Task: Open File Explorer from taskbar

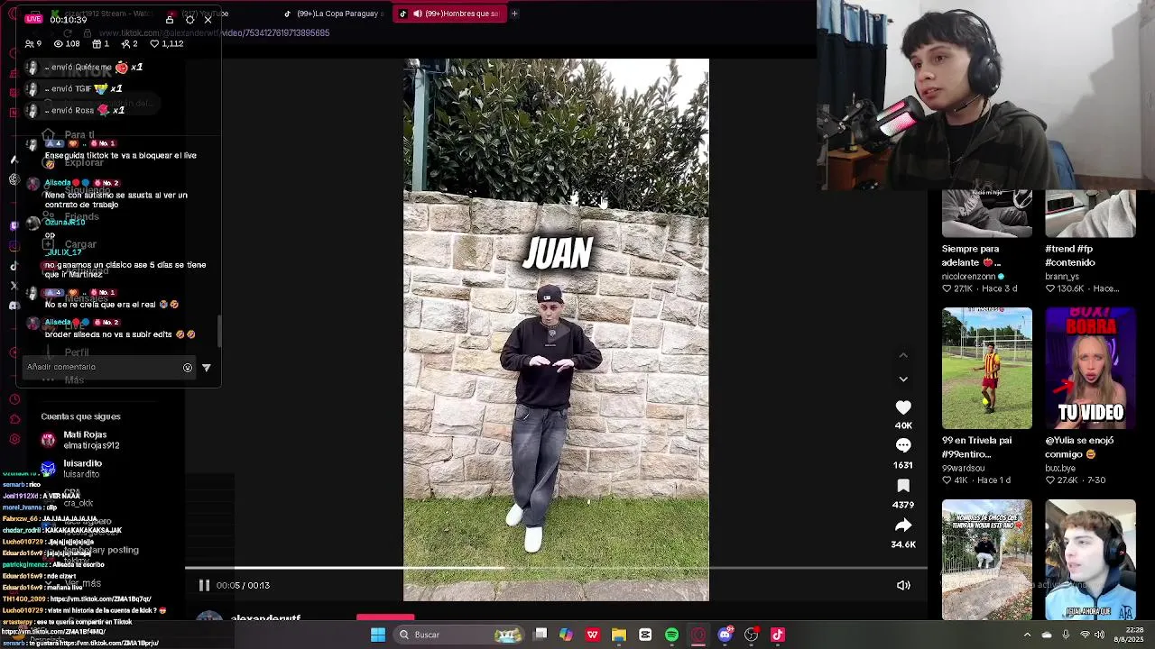Action: (619, 635)
